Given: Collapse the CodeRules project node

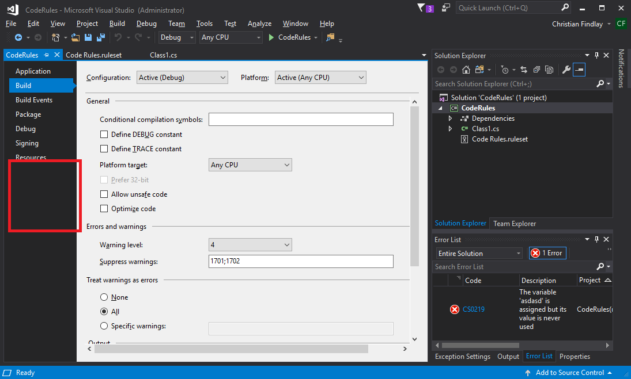Looking at the screenshot, I should (440, 108).
